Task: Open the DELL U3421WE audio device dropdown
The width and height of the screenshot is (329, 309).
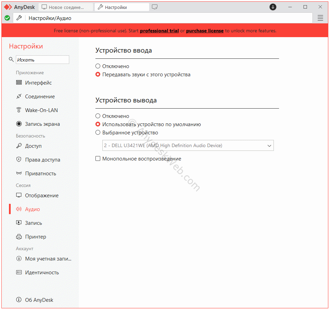Action: point(188,145)
